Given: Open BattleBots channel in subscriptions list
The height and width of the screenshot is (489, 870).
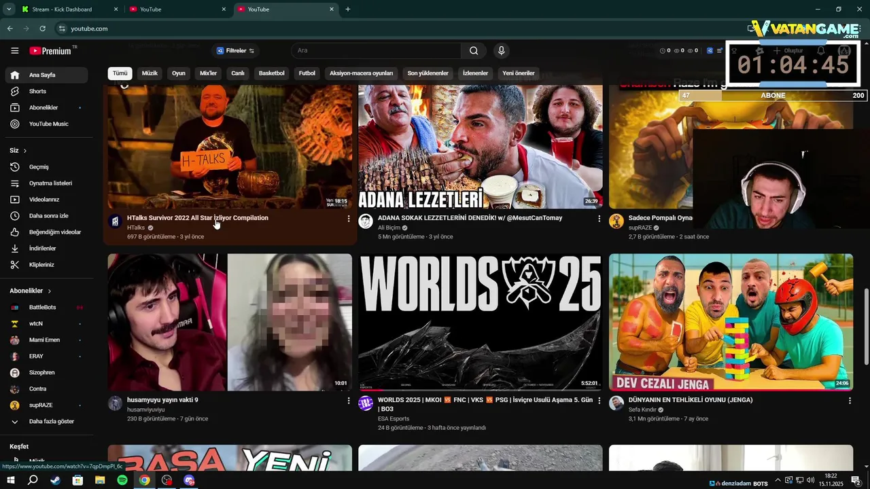Looking at the screenshot, I should pyautogui.click(x=46, y=308).
